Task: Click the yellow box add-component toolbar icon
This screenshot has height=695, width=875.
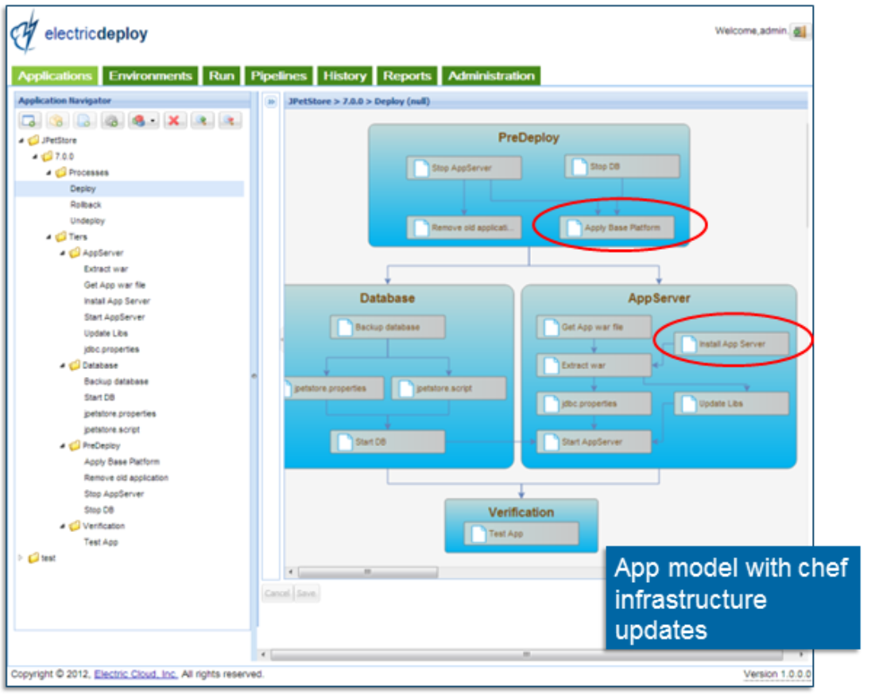Action: [x=56, y=120]
